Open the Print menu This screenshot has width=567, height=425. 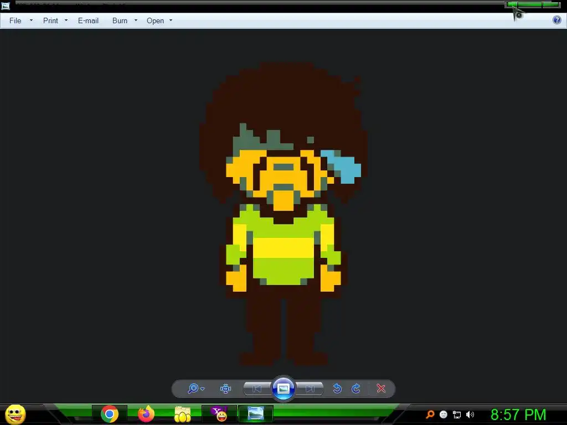pyautogui.click(x=50, y=20)
